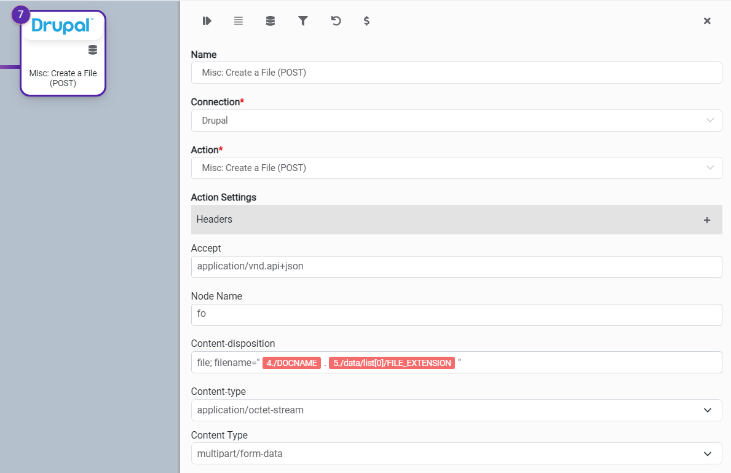731x473 pixels.
Task: Open Content-type application/octet-stream dropdown
Action: click(456, 410)
